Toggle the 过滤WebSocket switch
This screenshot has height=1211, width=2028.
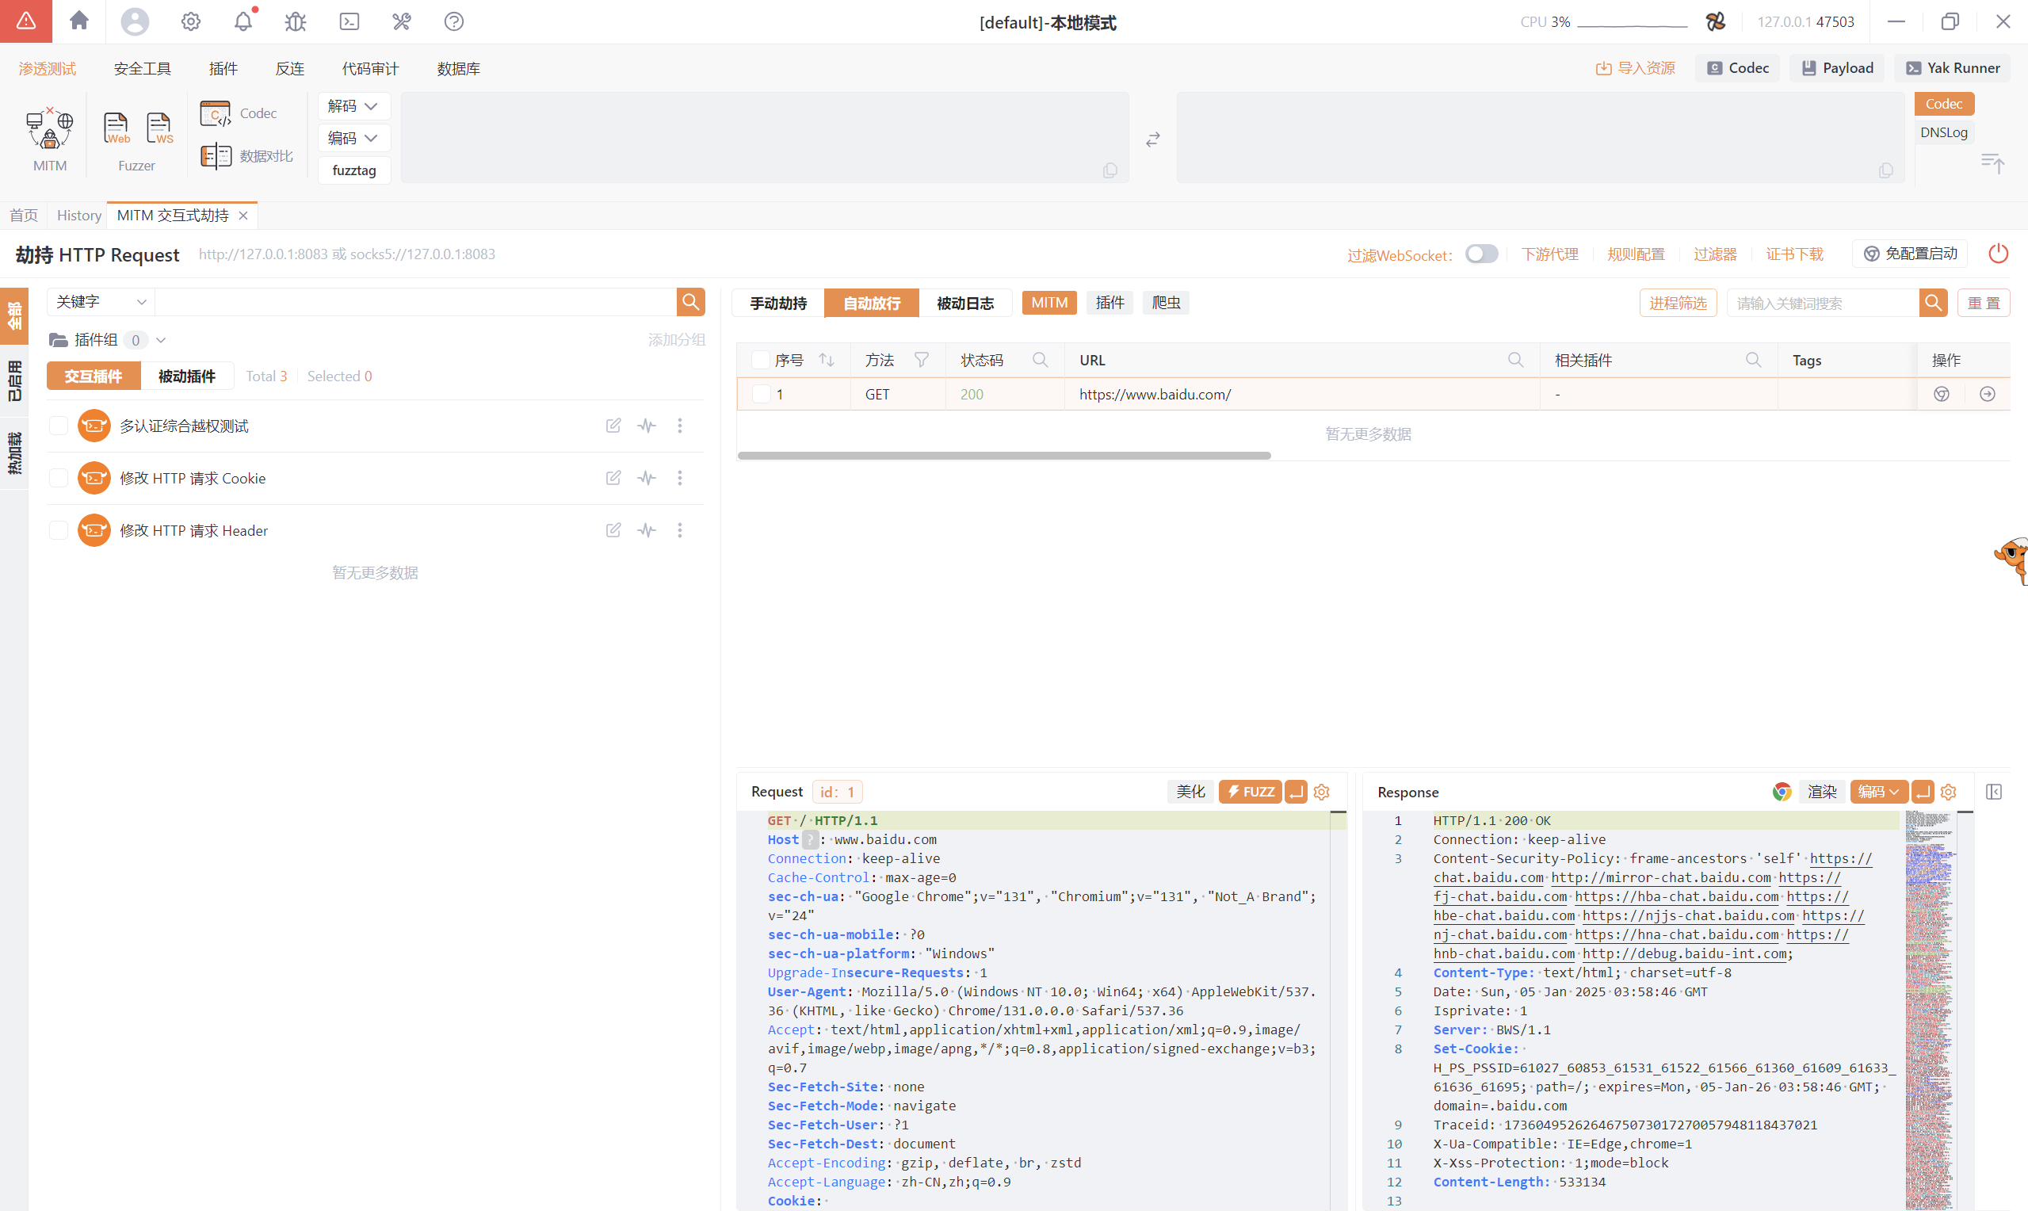click(x=1480, y=254)
